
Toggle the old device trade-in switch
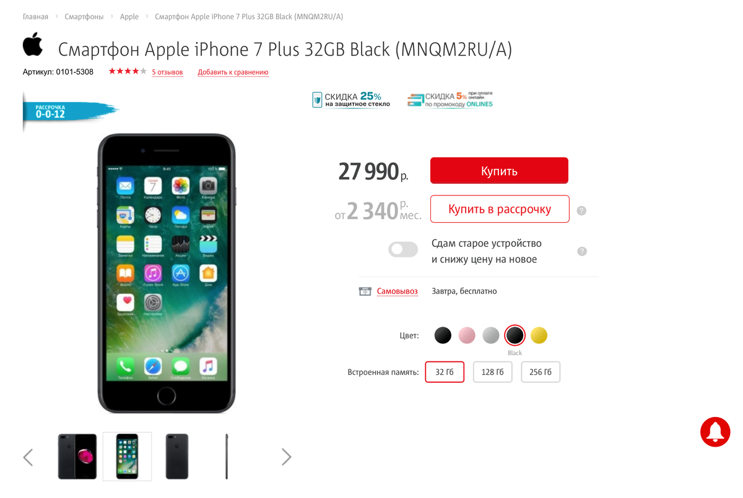[x=403, y=249]
